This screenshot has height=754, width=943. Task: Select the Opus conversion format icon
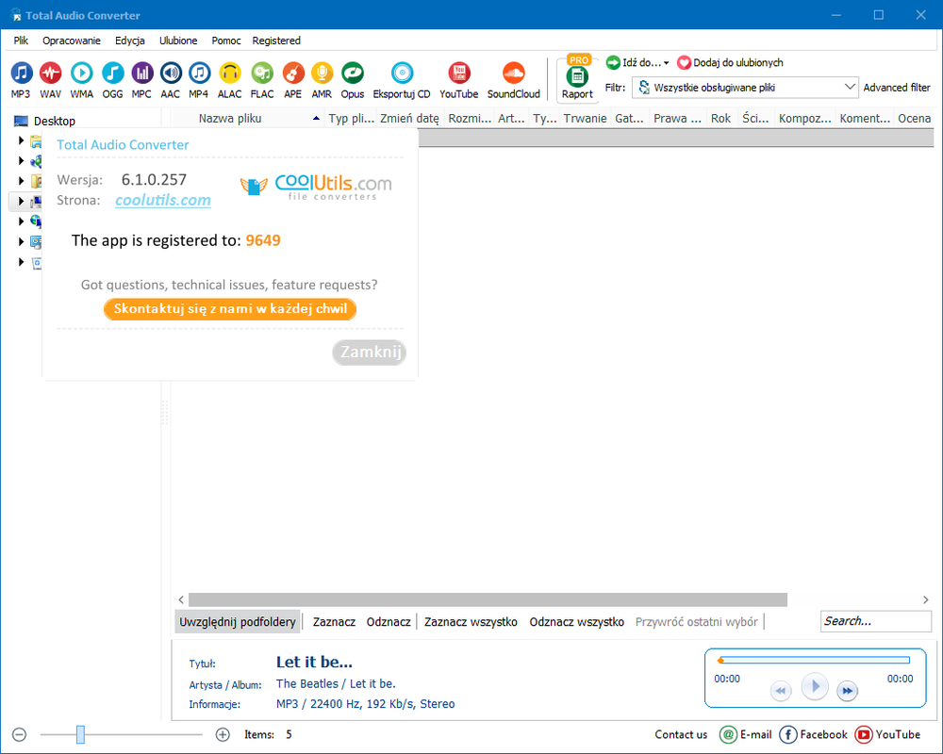pyautogui.click(x=353, y=80)
